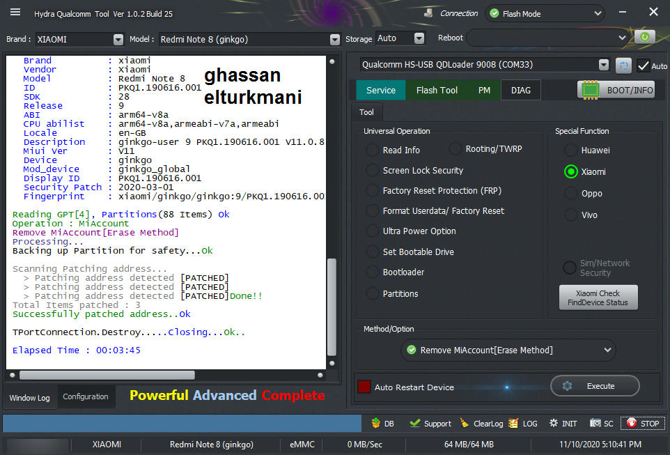
Task: Click the blue progress bar
Action: 182,423
